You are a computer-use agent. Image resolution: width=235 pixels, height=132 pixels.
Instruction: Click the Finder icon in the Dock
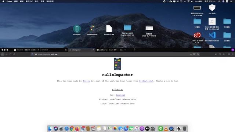tap(50, 129)
